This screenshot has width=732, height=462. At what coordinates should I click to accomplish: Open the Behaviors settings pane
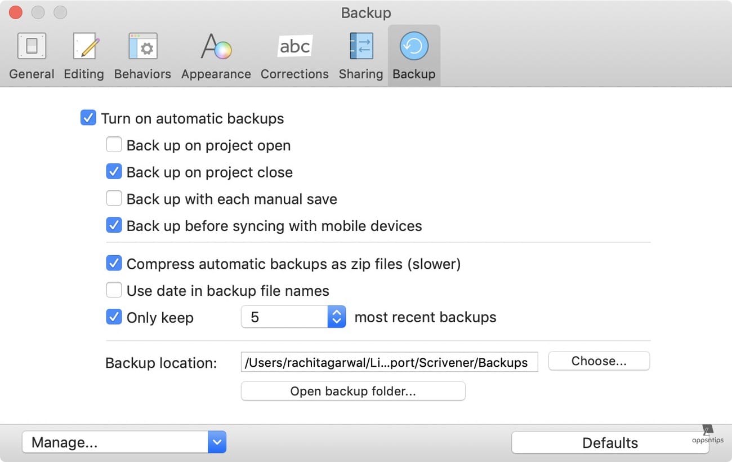[142, 46]
